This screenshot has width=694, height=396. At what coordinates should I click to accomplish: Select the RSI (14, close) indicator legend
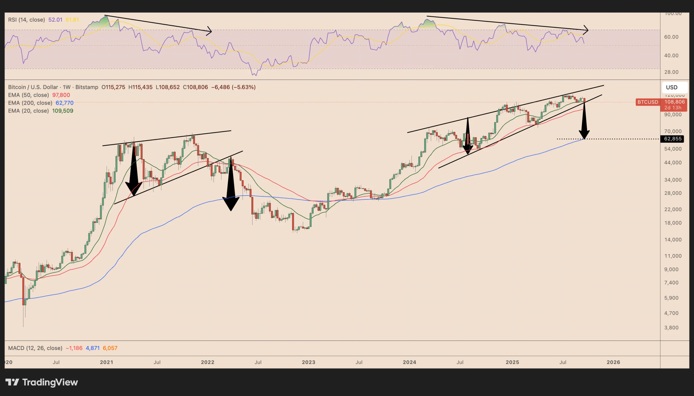click(26, 20)
